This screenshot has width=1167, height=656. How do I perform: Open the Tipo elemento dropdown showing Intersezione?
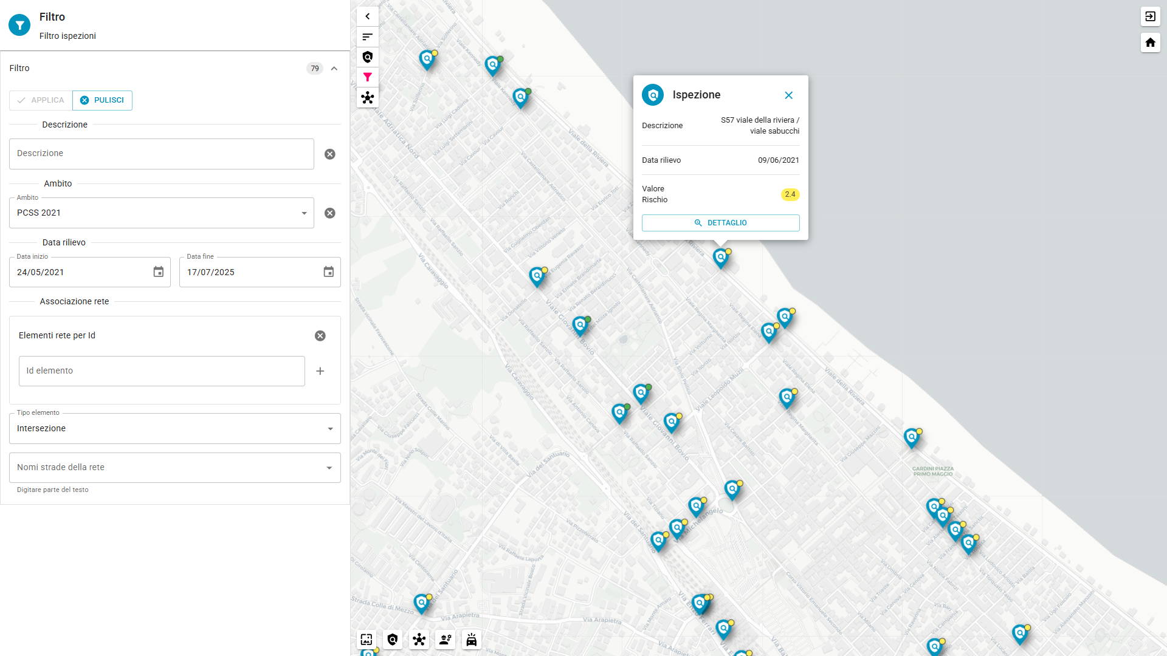tap(174, 429)
